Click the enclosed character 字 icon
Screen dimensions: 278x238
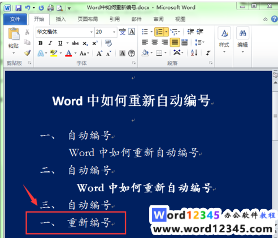pos(132,54)
